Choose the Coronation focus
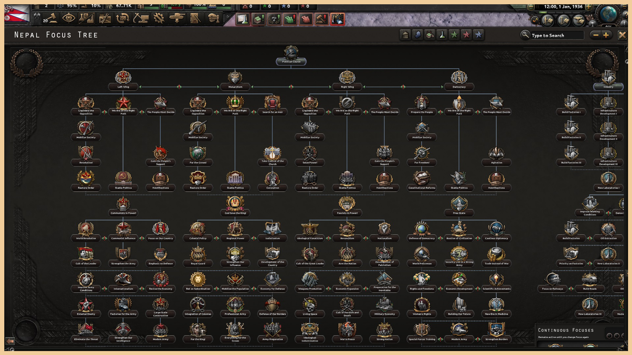The height and width of the screenshot is (355, 632). click(272, 181)
